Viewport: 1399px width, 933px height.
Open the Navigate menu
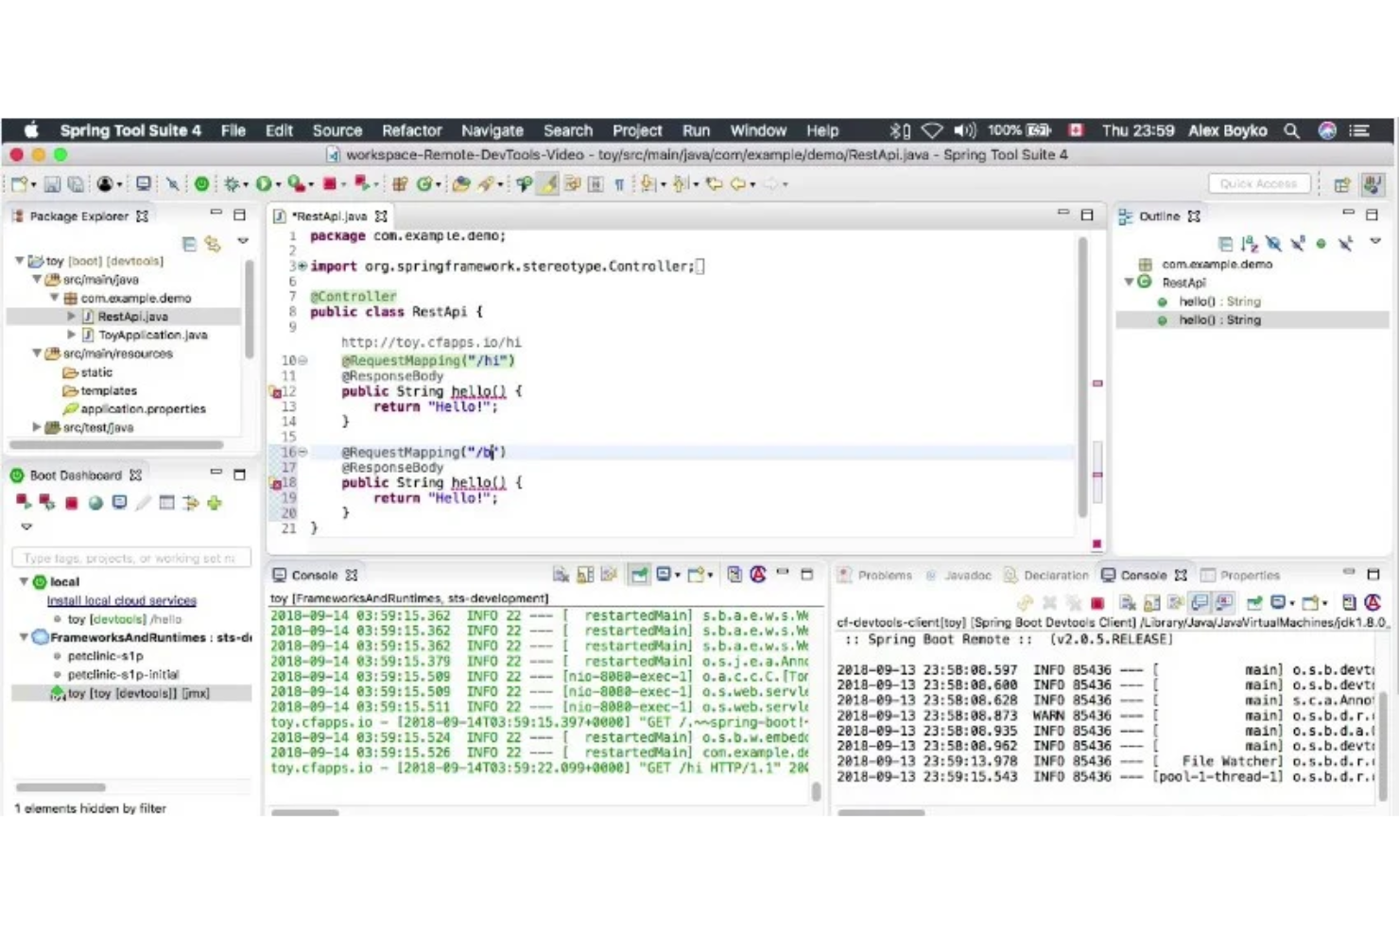coord(492,130)
